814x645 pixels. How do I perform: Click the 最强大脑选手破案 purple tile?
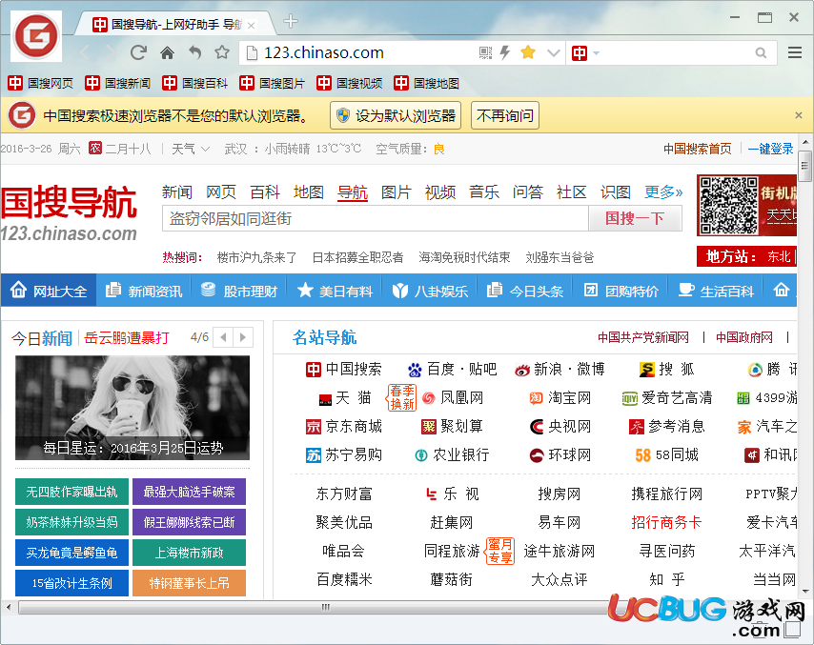pos(189,492)
